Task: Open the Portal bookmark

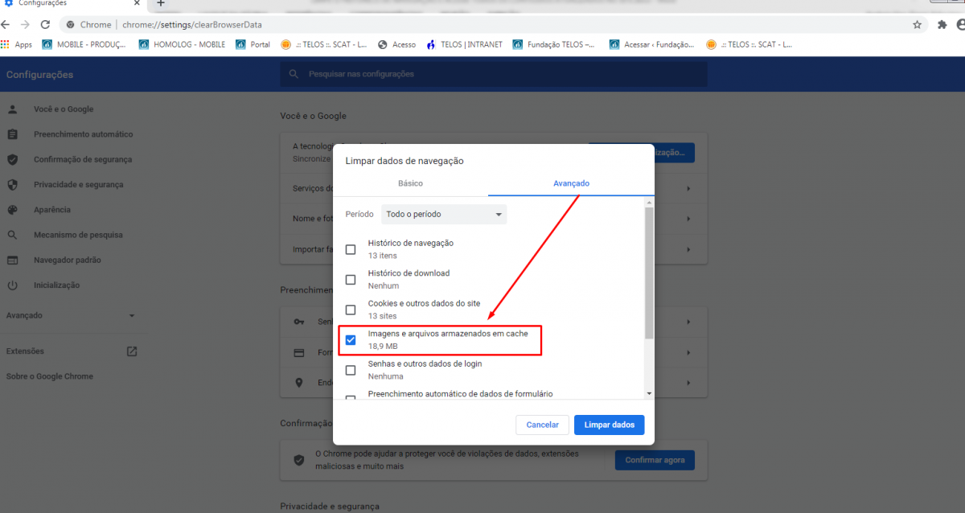Action: 253,44
